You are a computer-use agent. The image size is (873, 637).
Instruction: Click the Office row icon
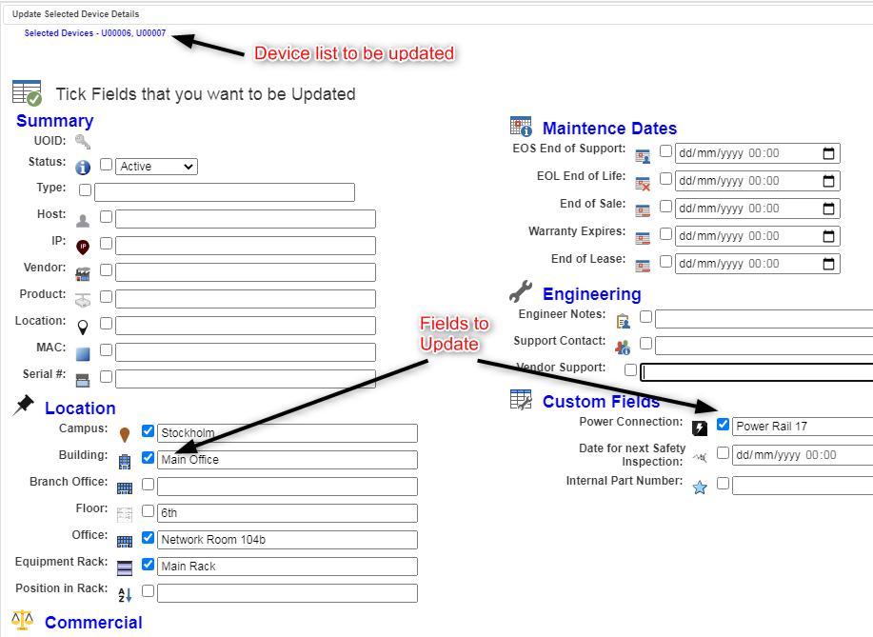(125, 541)
